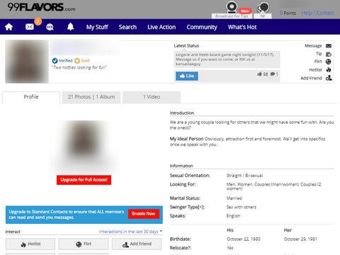Click the 'October 29, 1981' birthdate
The image size is (340, 255).
coord(300,239)
